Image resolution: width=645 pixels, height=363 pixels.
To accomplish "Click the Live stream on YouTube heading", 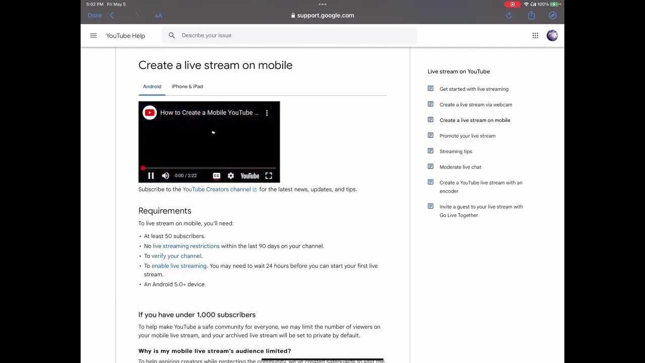I will point(459,72).
